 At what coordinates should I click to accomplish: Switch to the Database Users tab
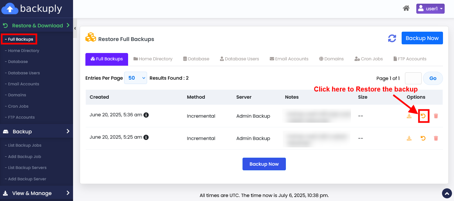click(x=239, y=59)
